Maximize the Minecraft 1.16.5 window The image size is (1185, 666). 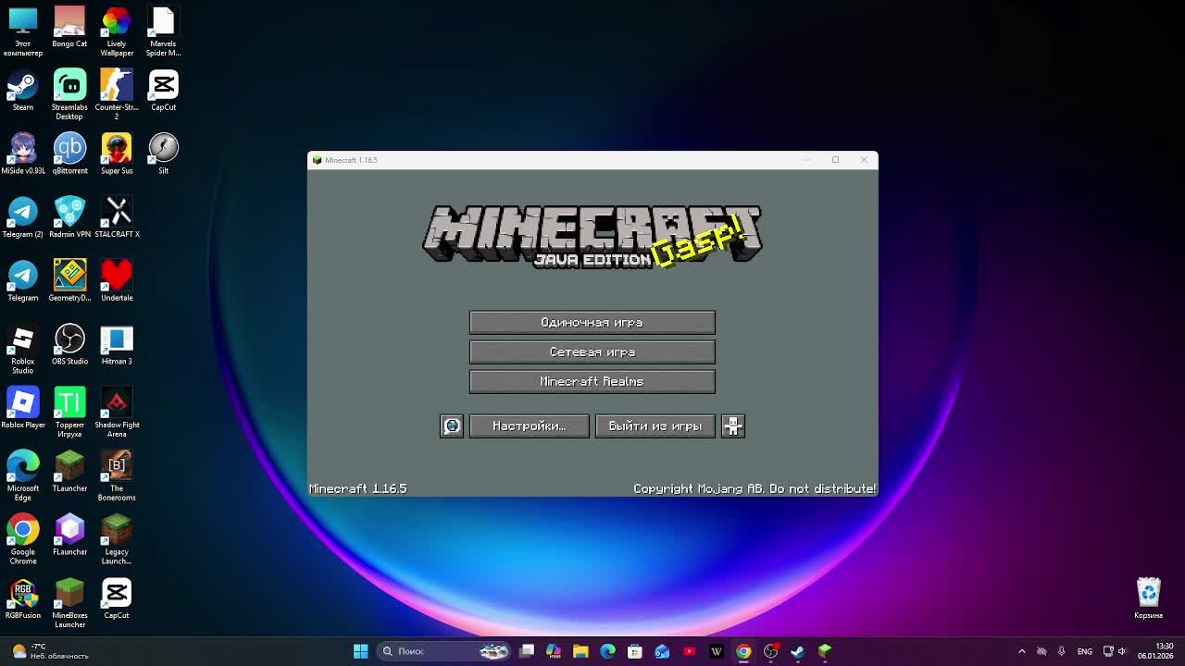835,160
